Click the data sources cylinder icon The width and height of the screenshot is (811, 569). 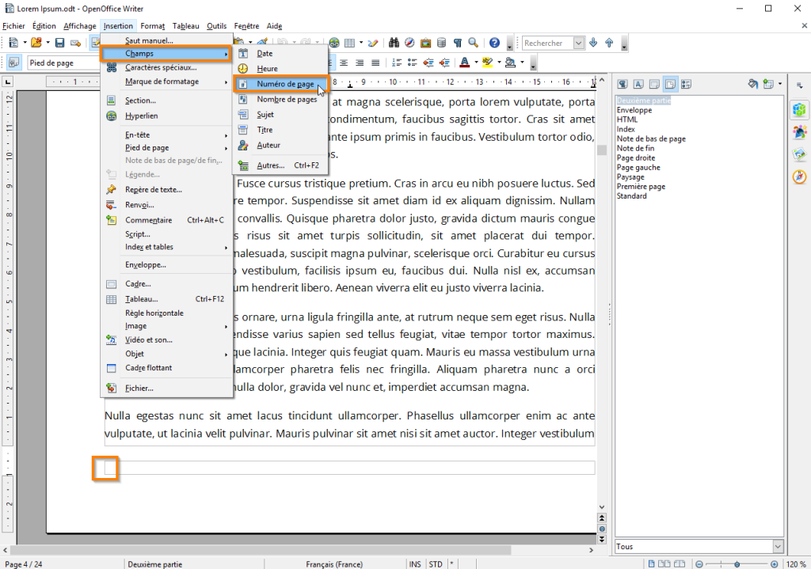pyautogui.click(x=442, y=43)
